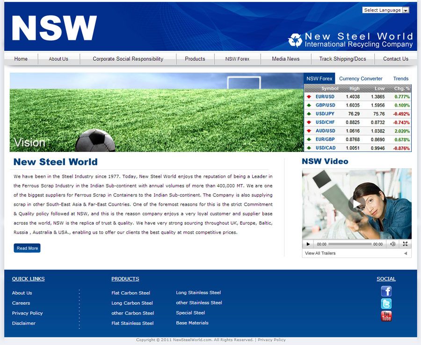Click AUD/USD symbol in forex table
421x345 pixels.
click(x=326, y=131)
